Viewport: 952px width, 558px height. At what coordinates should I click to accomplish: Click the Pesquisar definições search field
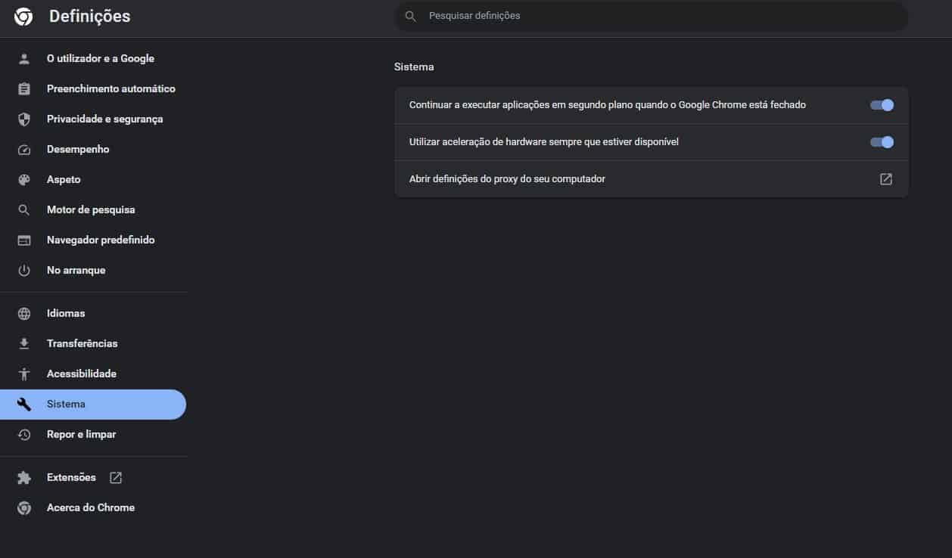651,16
